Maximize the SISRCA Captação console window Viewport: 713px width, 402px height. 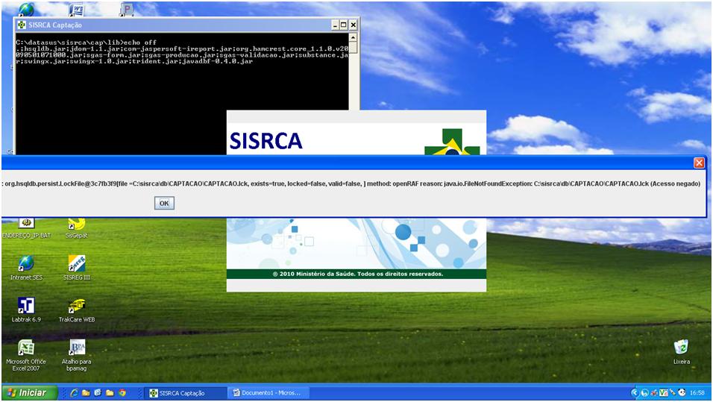[344, 25]
